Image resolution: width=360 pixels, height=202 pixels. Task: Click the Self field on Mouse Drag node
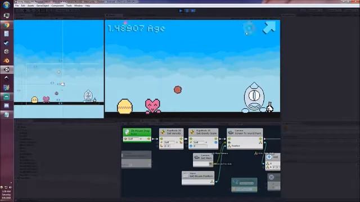[133, 139]
